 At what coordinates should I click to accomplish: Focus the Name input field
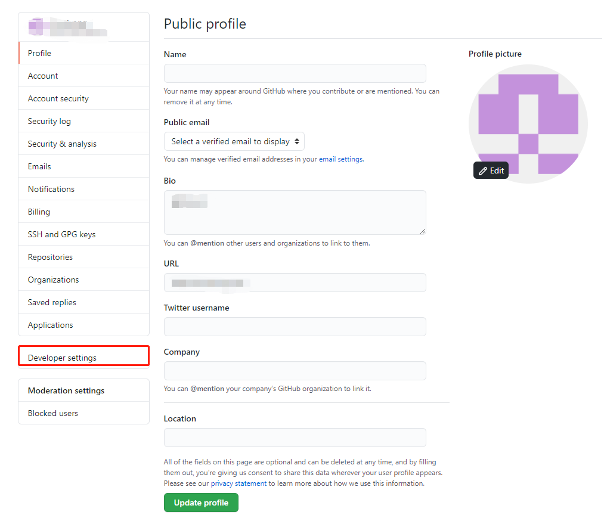point(295,73)
